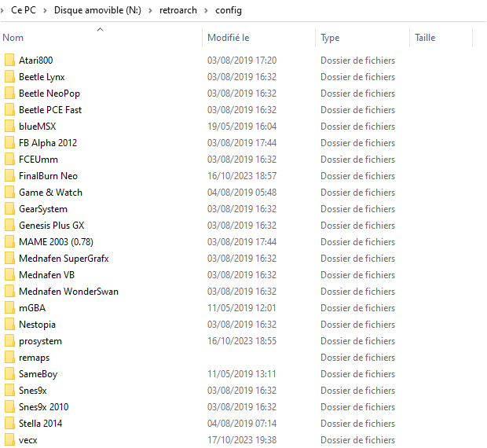
Task: Select the Snes9x 2010 folder icon
Action: [9, 407]
